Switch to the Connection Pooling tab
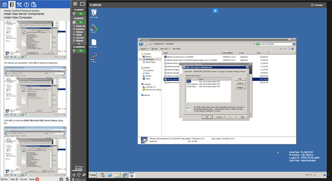The height and width of the screenshot is (181, 332). [232, 71]
